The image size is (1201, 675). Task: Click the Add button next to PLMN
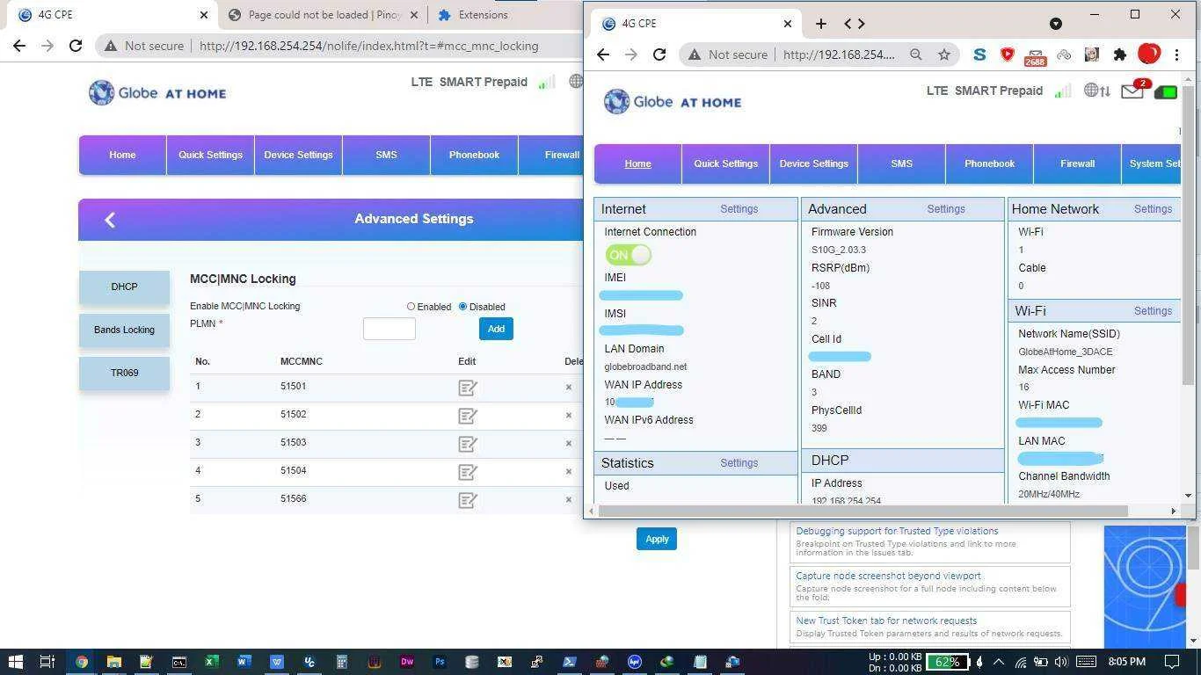coord(496,329)
